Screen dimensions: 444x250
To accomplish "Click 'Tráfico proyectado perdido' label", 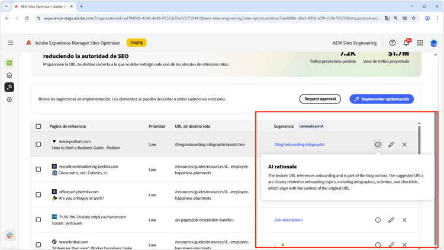I will coord(333,61).
